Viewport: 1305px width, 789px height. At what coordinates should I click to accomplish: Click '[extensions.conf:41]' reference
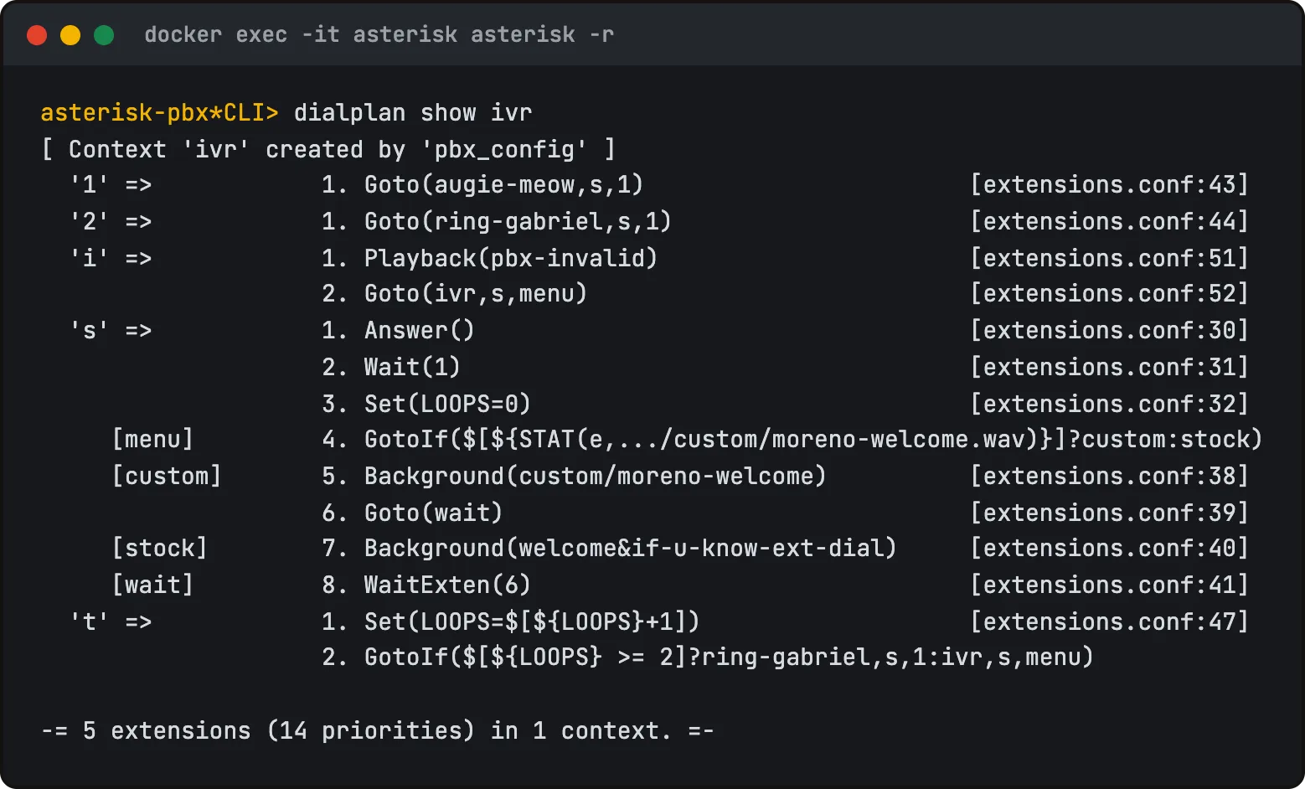pos(1109,585)
